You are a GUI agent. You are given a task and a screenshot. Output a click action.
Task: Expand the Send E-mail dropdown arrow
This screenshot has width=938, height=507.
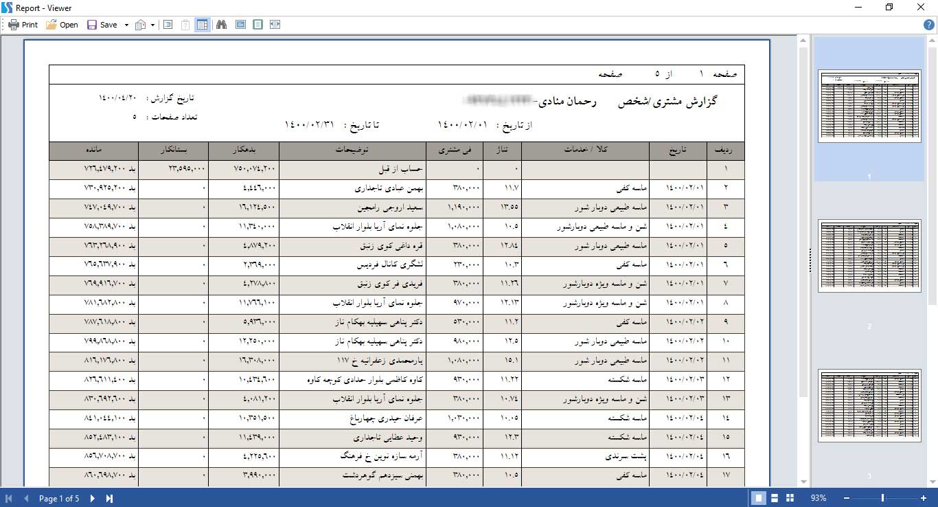152,25
